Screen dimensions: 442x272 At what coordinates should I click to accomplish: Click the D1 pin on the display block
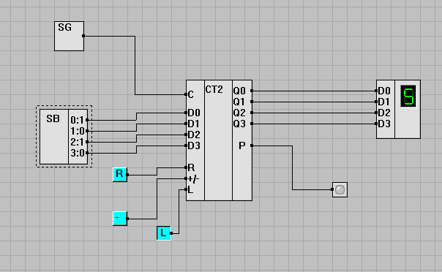(x=376, y=102)
